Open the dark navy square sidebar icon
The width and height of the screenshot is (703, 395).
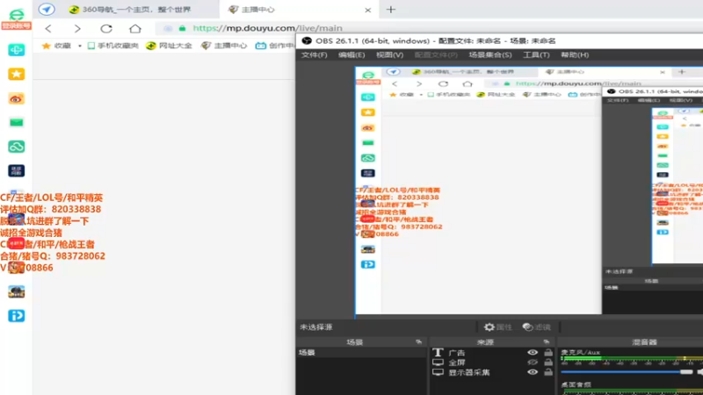coord(16,170)
